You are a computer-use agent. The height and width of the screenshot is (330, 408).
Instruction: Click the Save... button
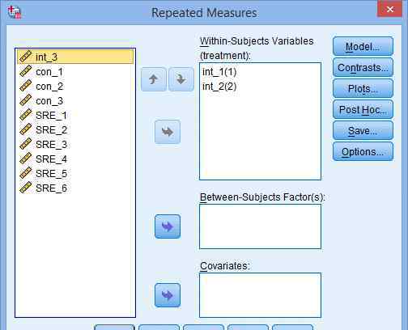tap(363, 130)
